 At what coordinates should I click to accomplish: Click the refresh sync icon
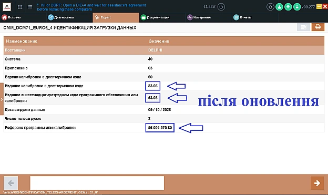(270, 7)
